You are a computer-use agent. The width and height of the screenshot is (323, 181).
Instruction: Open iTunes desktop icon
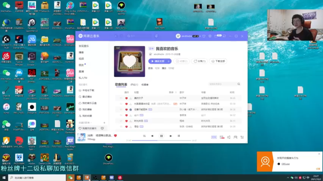click(x=6, y=109)
